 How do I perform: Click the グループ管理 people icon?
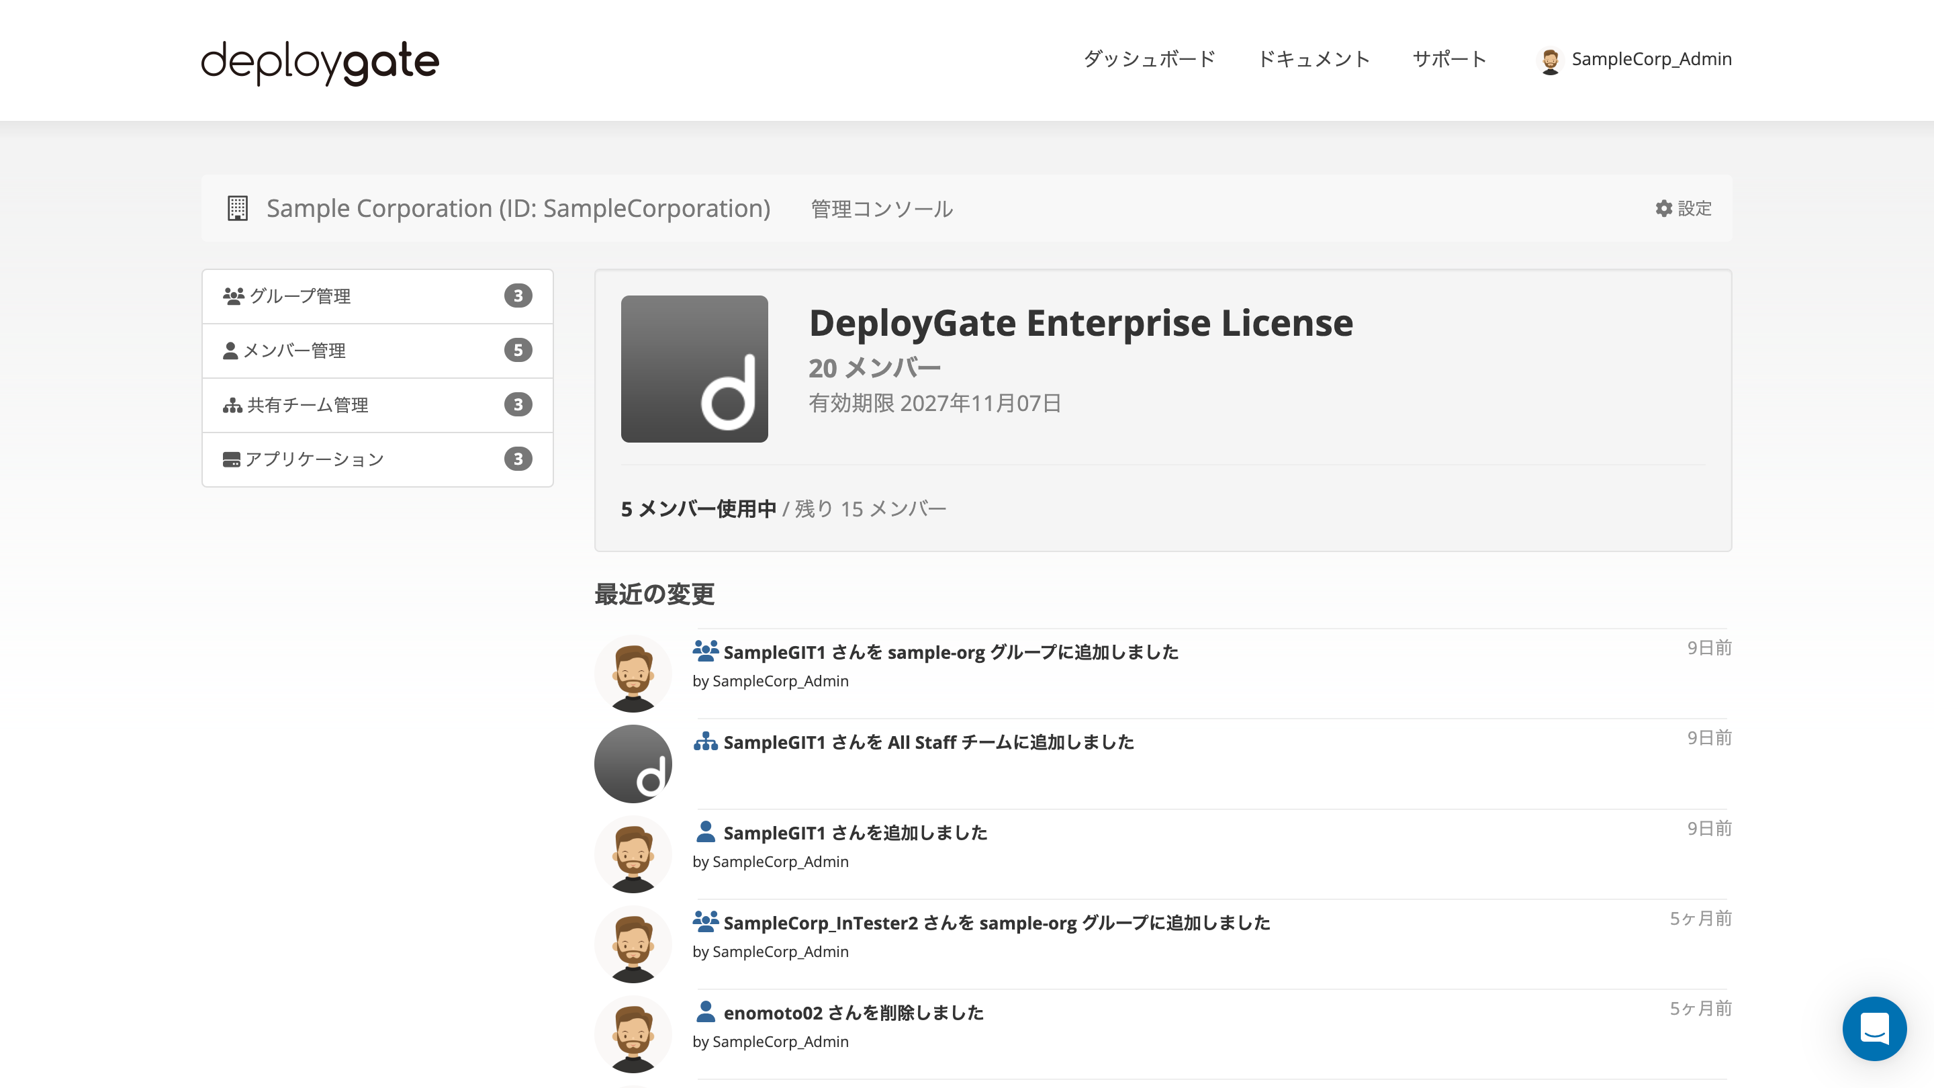234,296
